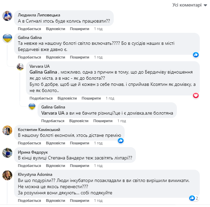Open the reactions count on Khrystyna Adonina's comment
Image resolution: width=210 pixels, height=207 pixels.
(x=194, y=198)
